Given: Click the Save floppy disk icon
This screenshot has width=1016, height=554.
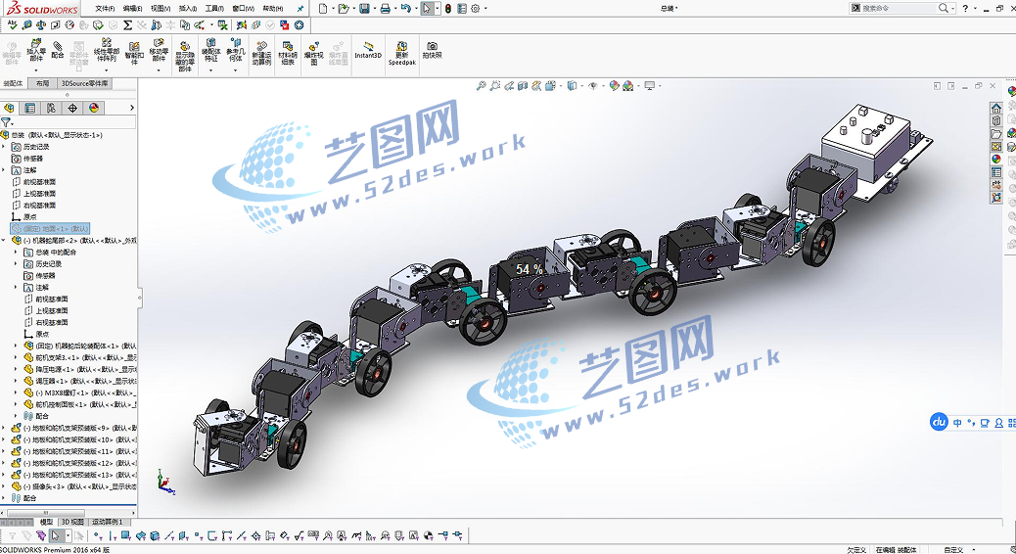Looking at the screenshot, I should point(364,9).
